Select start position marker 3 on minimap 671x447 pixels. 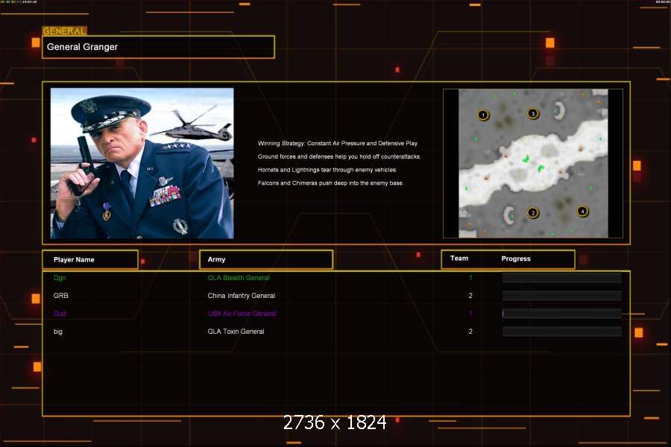click(x=532, y=113)
